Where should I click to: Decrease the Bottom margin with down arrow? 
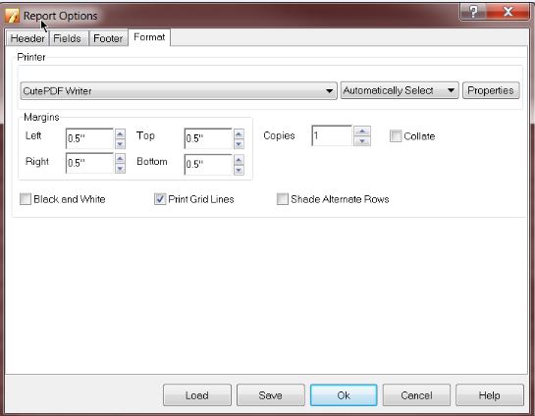pyautogui.click(x=239, y=170)
